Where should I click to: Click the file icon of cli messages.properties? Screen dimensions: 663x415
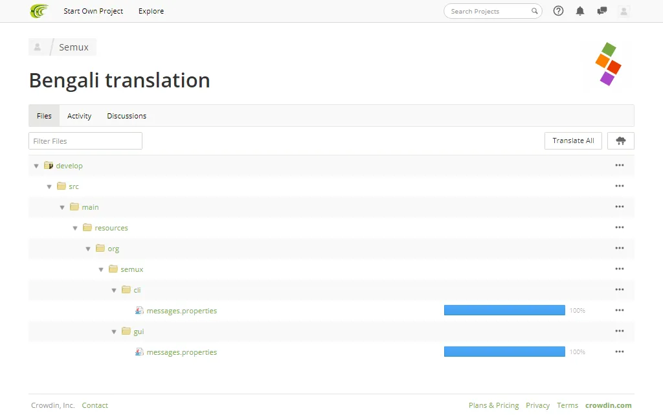(139, 310)
